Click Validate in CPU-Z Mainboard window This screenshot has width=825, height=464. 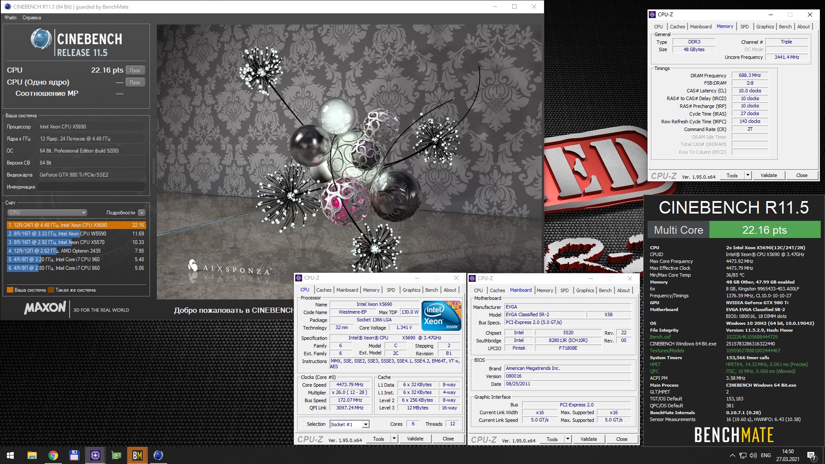click(589, 439)
